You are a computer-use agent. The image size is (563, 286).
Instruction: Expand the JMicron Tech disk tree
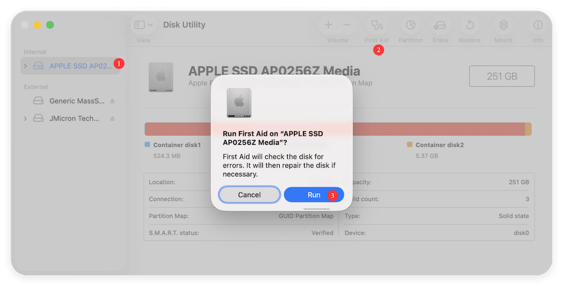[x=25, y=118]
